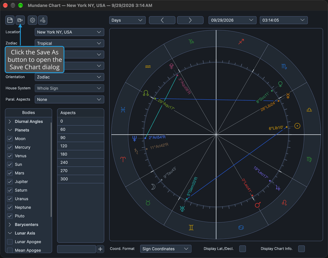Screen dimensions: 328x258
Task: Open the Days interval dropdown
Action: [x=127, y=20]
